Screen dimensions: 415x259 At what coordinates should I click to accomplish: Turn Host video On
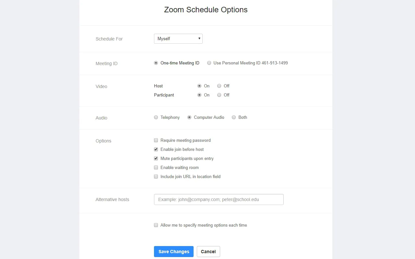pyautogui.click(x=199, y=86)
